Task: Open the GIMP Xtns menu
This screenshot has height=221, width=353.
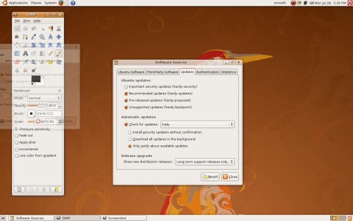Action: (26, 21)
